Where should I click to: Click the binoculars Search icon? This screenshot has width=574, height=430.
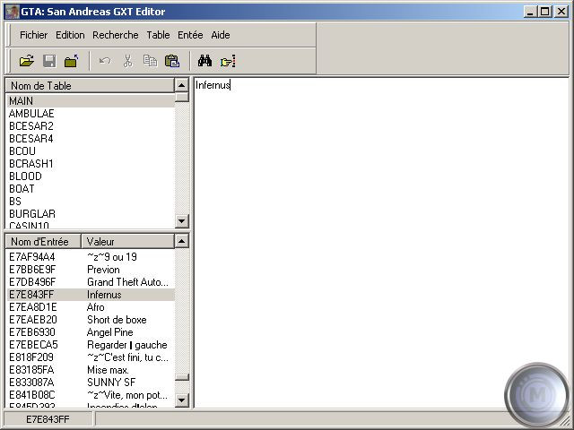[204, 61]
